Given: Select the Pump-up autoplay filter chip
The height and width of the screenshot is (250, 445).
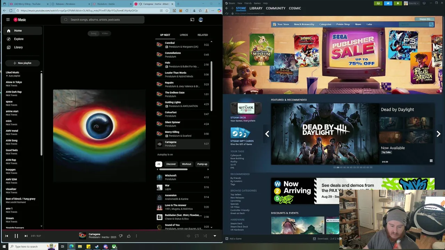Looking at the screenshot, I should tap(202, 164).
